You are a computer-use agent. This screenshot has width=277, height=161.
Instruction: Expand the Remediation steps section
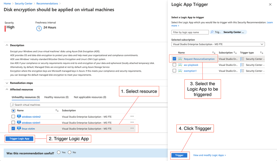point(7,83)
